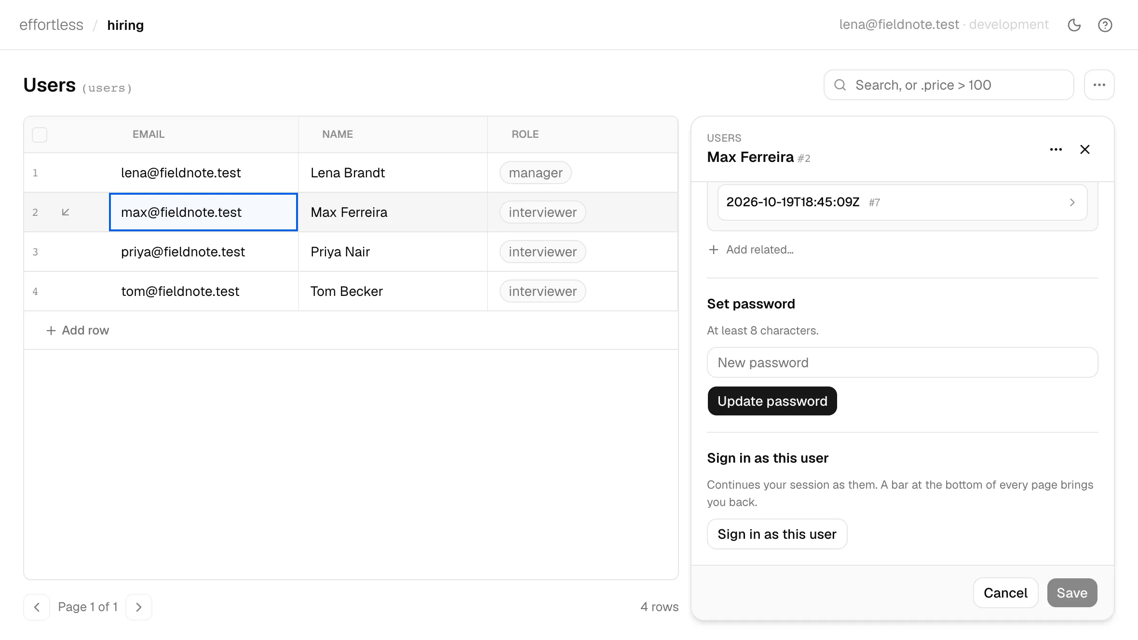The width and height of the screenshot is (1138, 640).
Task: Tick the select-all checkbox in the table header
Action: (x=40, y=134)
